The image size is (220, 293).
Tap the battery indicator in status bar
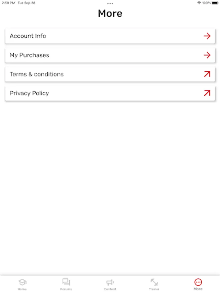215,3
